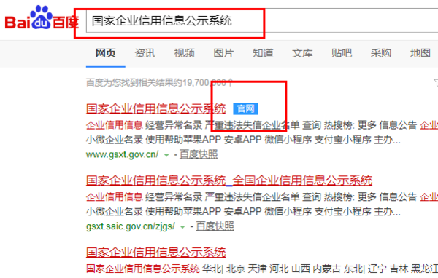Expand the dropdown arrow beside gsxt.saic.gov.cn/zjgs/
Viewport: 438px width, 278px height.
tap(182, 227)
